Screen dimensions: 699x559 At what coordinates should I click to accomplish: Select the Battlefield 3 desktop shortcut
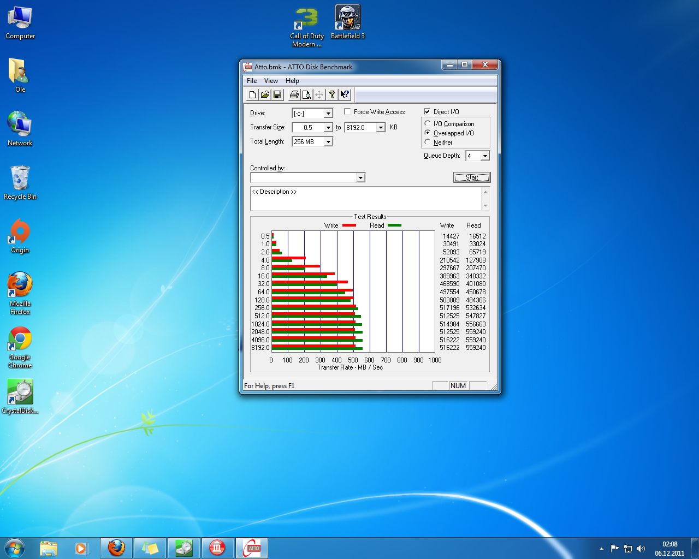click(348, 22)
